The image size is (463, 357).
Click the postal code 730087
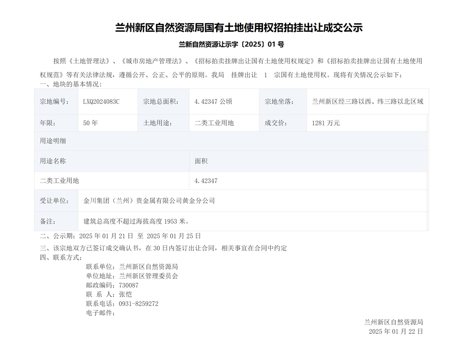pos(129,285)
